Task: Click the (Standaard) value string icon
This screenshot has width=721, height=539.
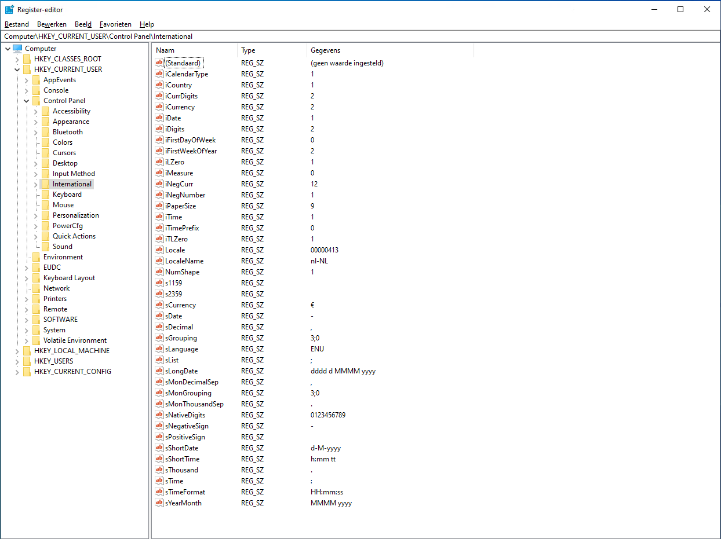Action: pos(159,63)
